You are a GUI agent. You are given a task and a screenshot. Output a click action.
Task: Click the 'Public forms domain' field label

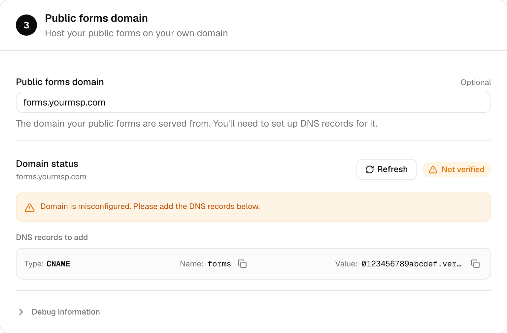click(x=60, y=82)
